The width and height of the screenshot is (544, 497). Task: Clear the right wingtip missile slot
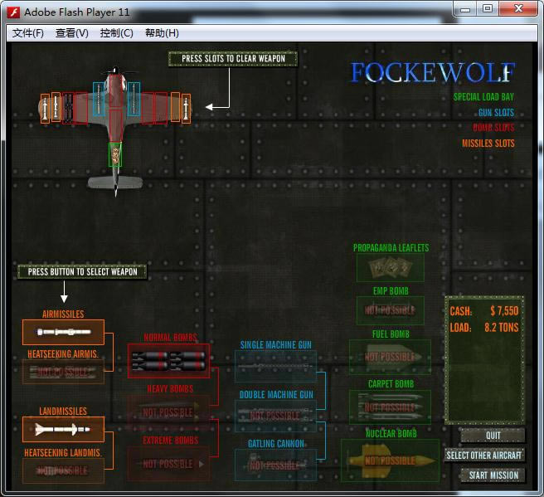(186, 107)
